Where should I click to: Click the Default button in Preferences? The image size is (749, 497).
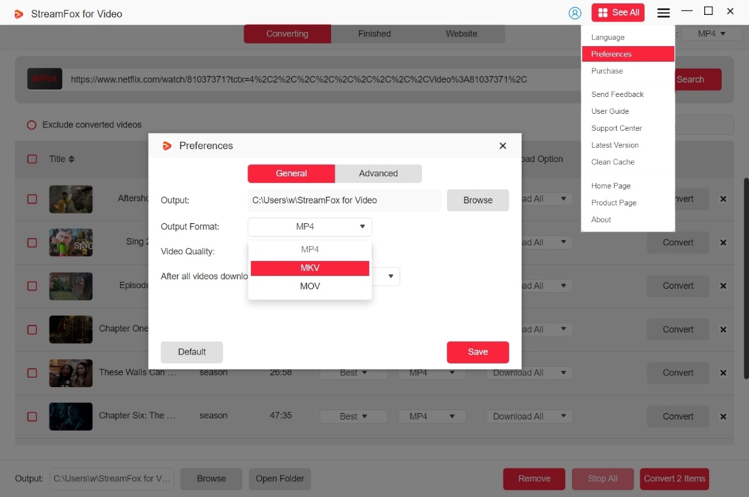tap(191, 352)
